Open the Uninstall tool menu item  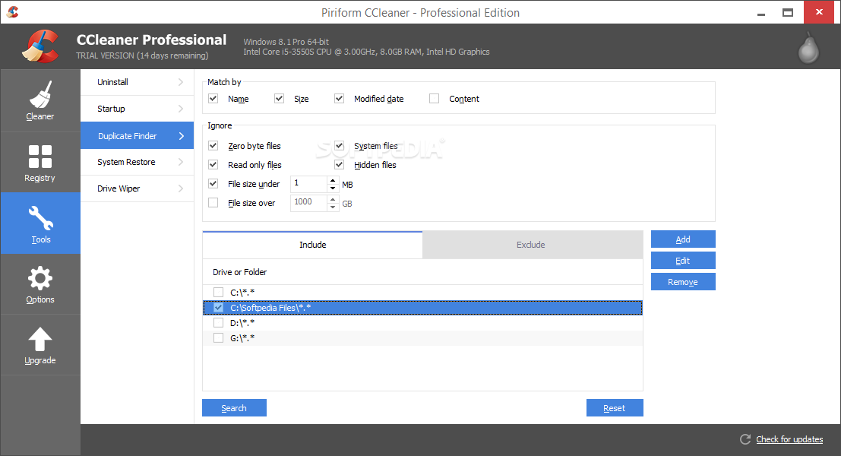(x=138, y=82)
